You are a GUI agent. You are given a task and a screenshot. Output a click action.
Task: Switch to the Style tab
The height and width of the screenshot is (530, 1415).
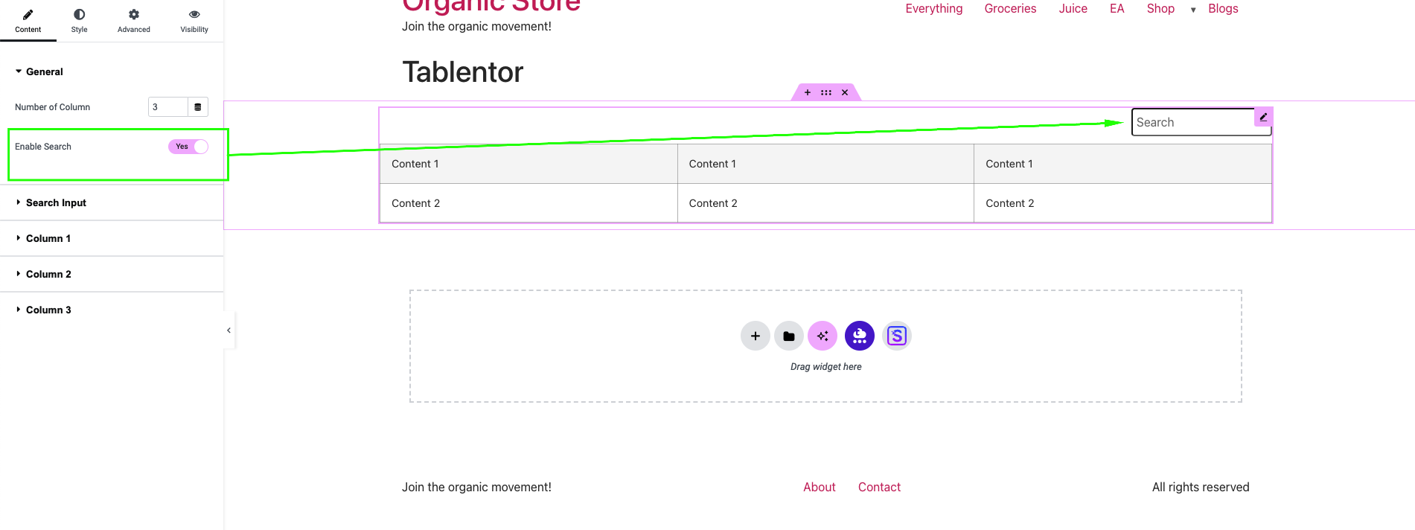point(80,20)
